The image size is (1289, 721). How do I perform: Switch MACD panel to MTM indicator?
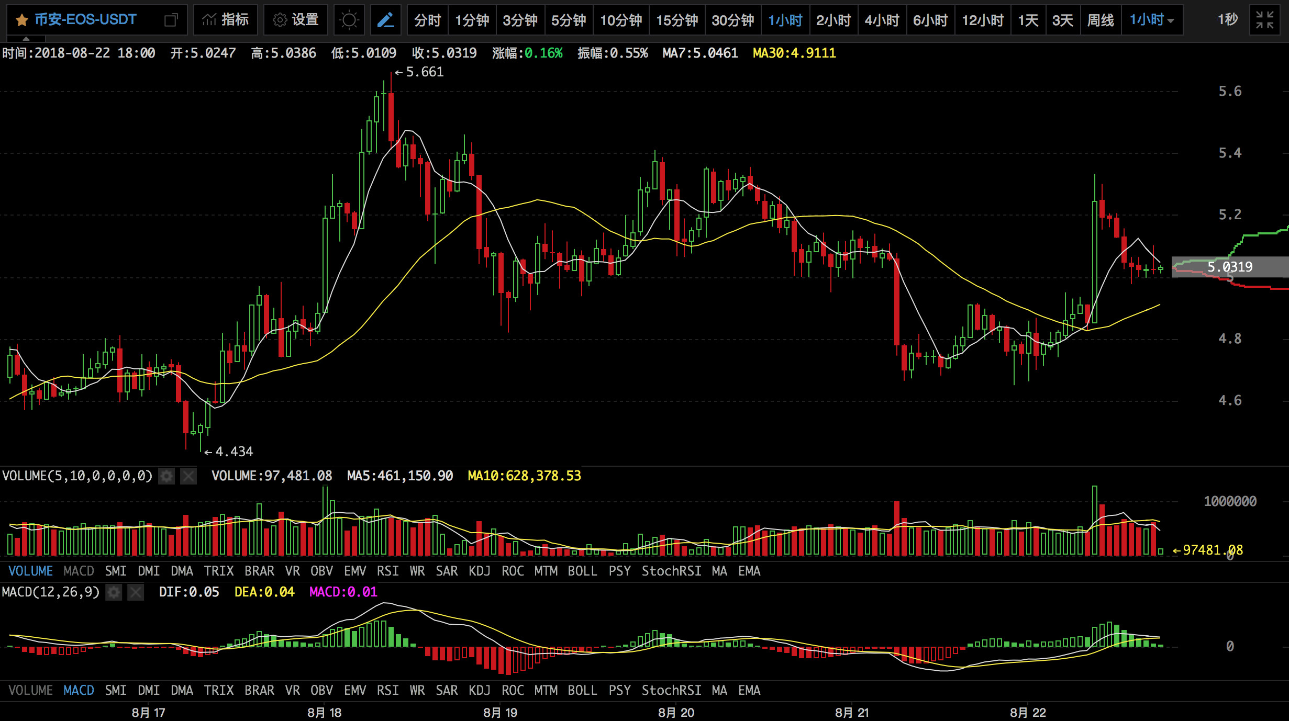pos(546,690)
